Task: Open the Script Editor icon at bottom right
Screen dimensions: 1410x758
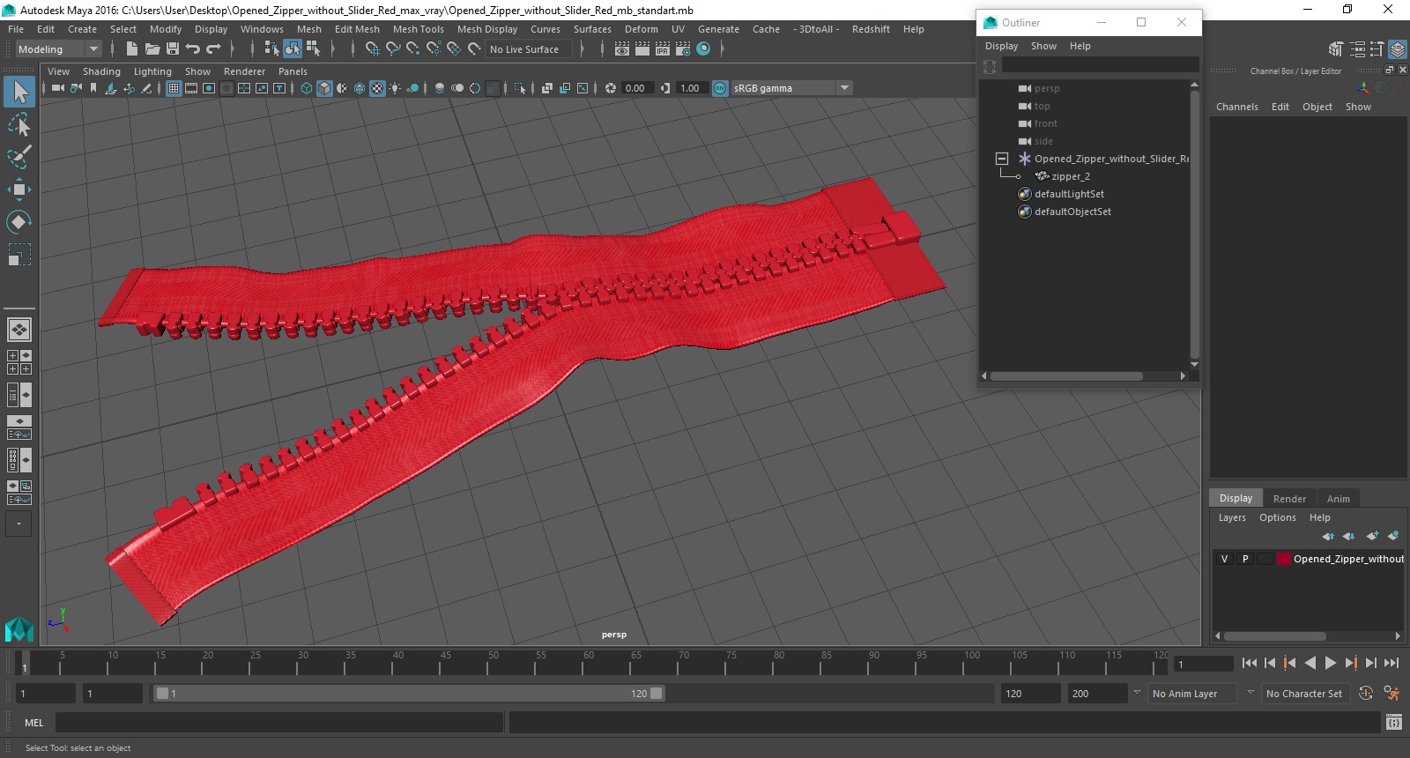Action: pos(1394,723)
